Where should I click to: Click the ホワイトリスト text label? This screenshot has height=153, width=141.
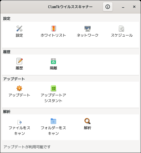(x=53, y=35)
